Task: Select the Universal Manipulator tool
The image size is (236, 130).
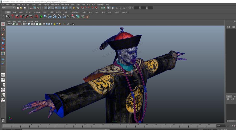Action: coord(3,54)
